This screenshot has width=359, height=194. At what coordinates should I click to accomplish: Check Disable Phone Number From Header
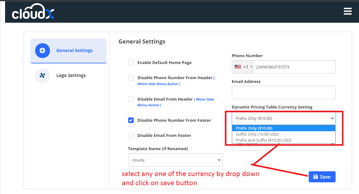click(x=131, y=78)
